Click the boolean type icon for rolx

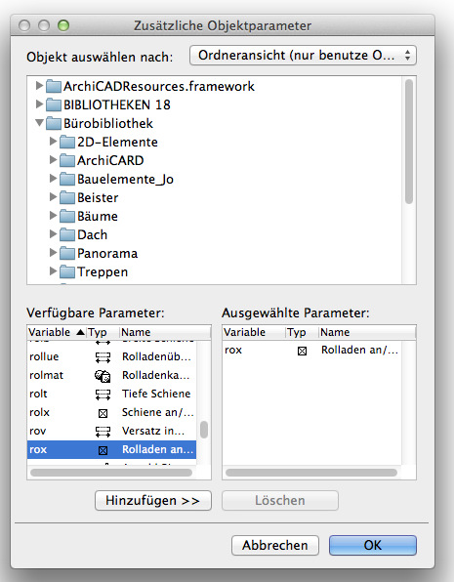(x=103, y=413)
